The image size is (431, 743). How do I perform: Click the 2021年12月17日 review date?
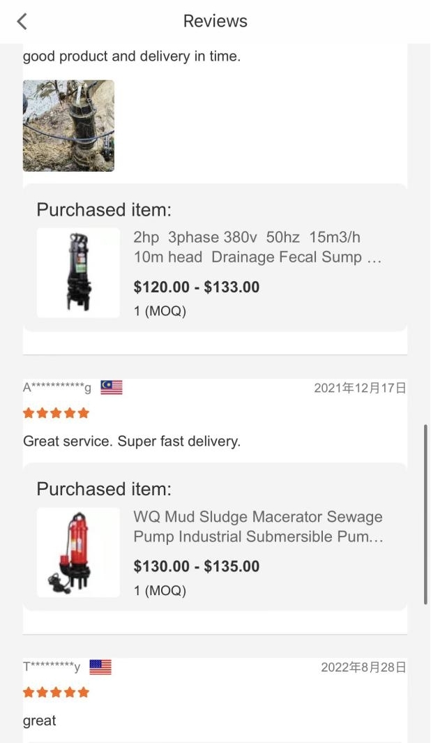[360, 388]
